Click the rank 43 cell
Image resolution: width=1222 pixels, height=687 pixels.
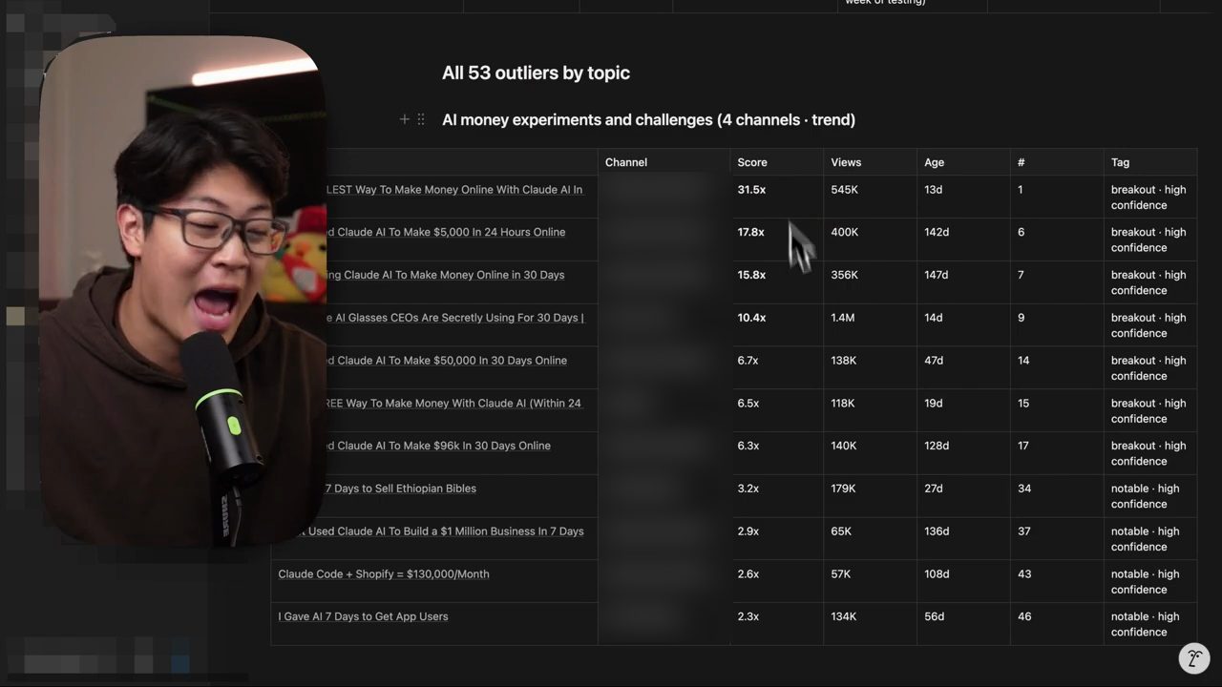(x=1057, y=582)
